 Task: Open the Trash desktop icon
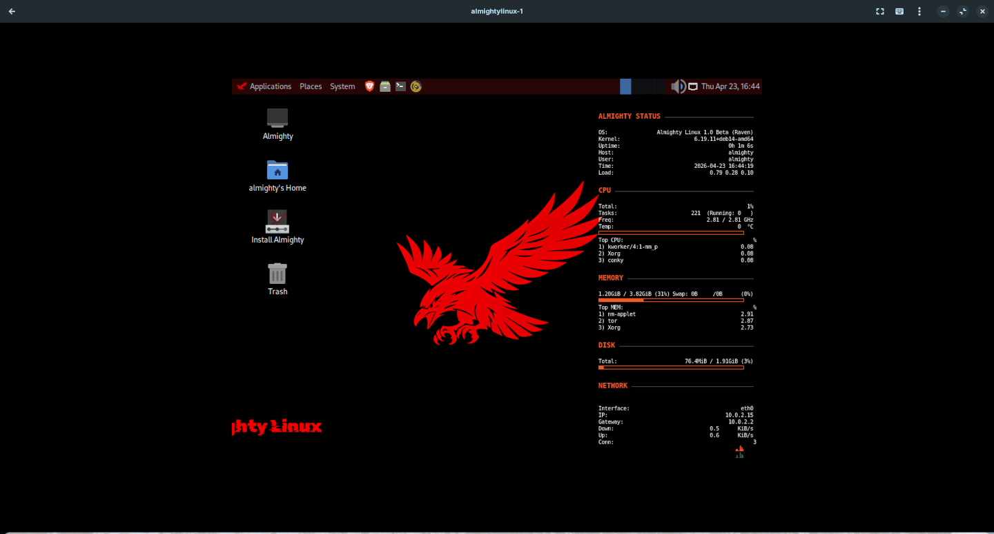(x=277, y=274)
